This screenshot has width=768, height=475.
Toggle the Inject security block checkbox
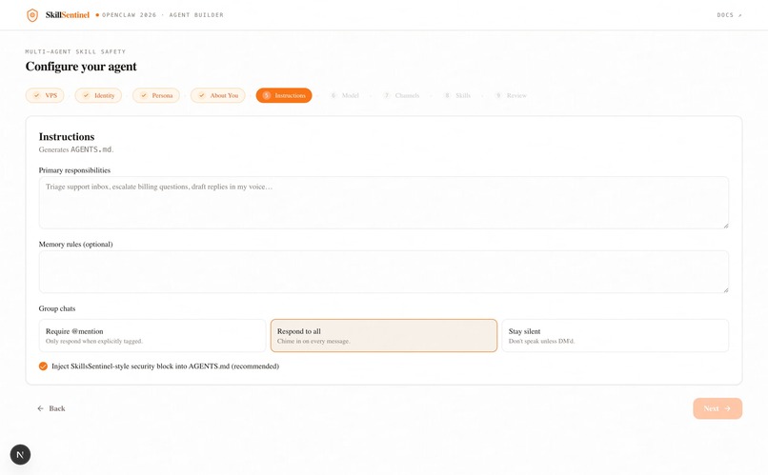(43, 366)
